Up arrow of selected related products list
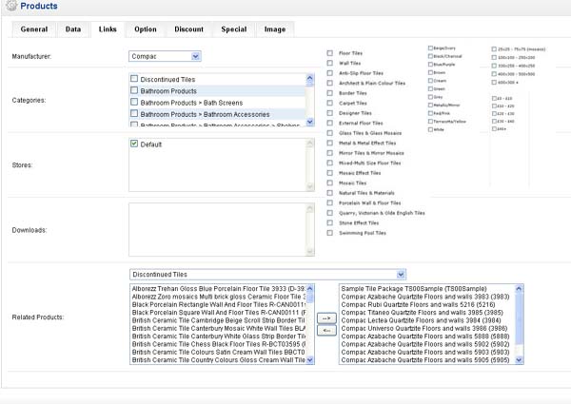The height and width of the screenshot is (404, 571). (x=519, y=289)
